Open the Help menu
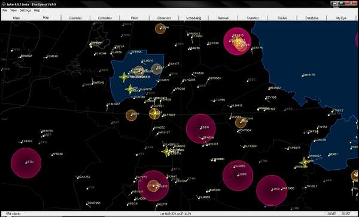Viewport: 359px width, 217px height. point(37,11)
